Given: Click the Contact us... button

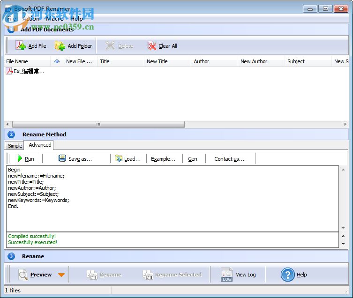Looking at the screenshot, I should [229, 159].
